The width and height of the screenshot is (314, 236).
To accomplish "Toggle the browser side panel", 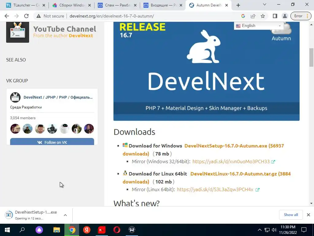I will click(275, 16).
